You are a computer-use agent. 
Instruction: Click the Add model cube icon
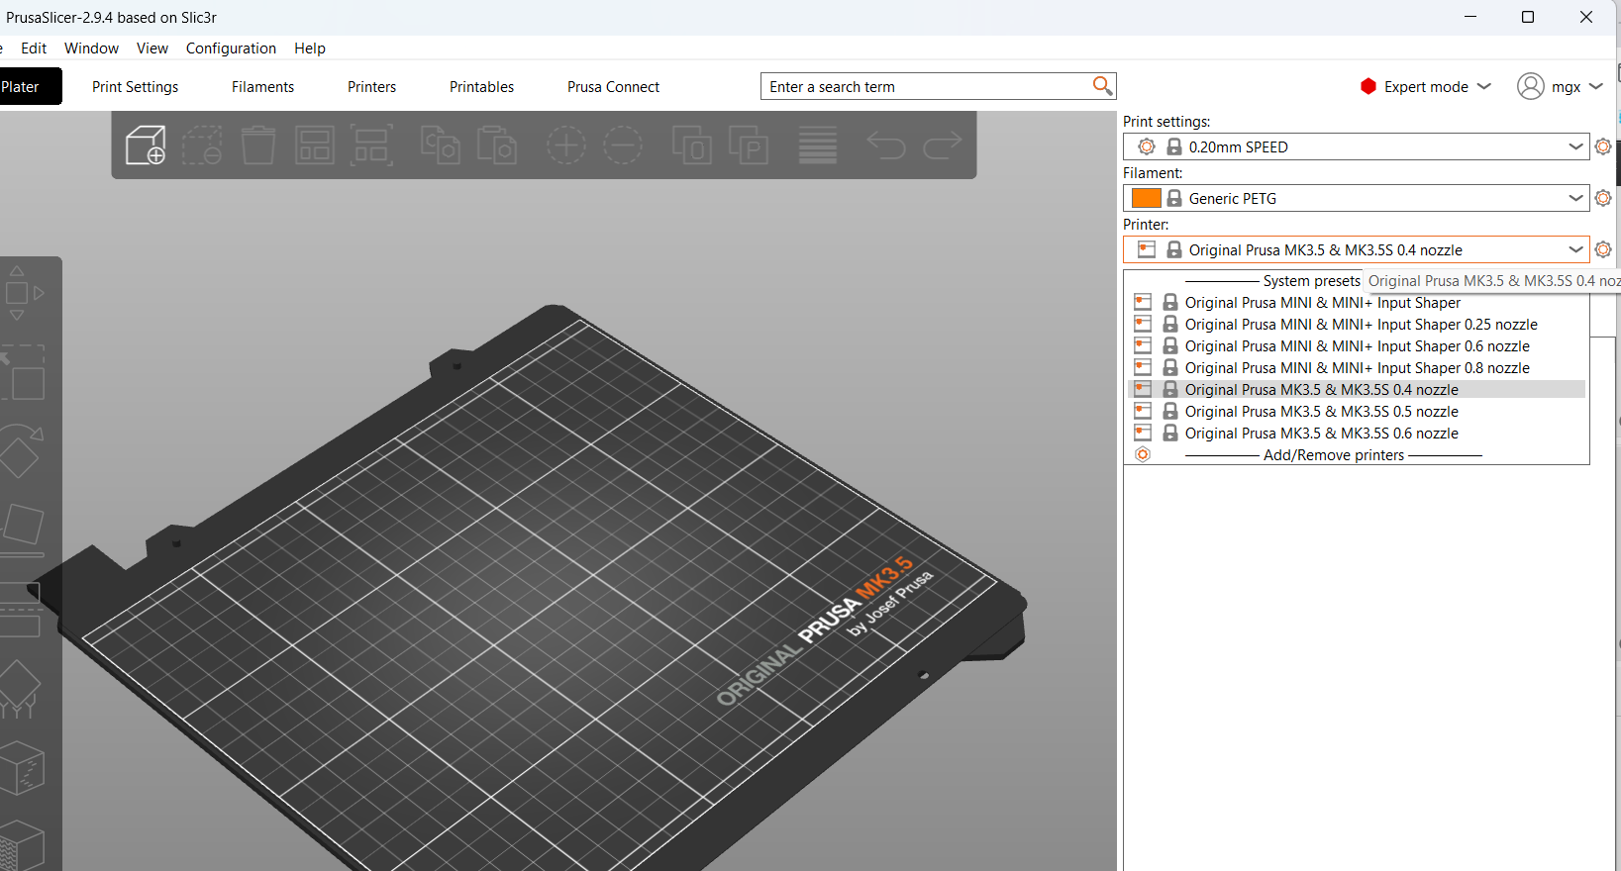(x=146, y=145)
